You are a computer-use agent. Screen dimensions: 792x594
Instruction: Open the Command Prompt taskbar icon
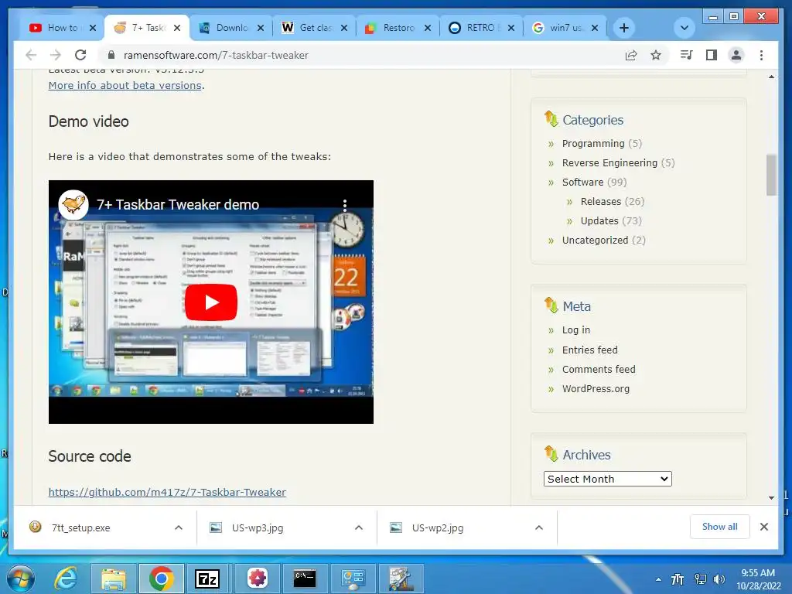(305, 579)
